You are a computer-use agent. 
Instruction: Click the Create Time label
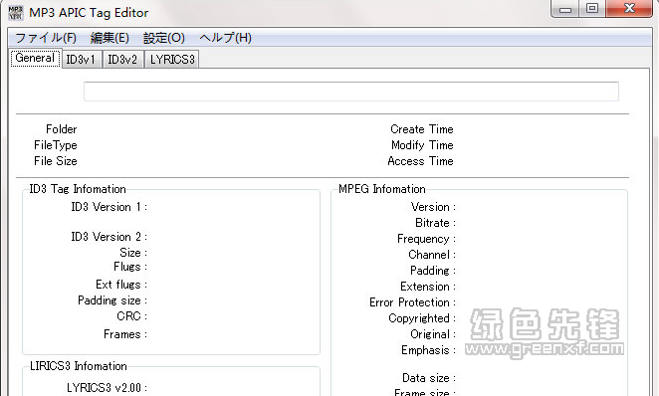pos(422,129)
